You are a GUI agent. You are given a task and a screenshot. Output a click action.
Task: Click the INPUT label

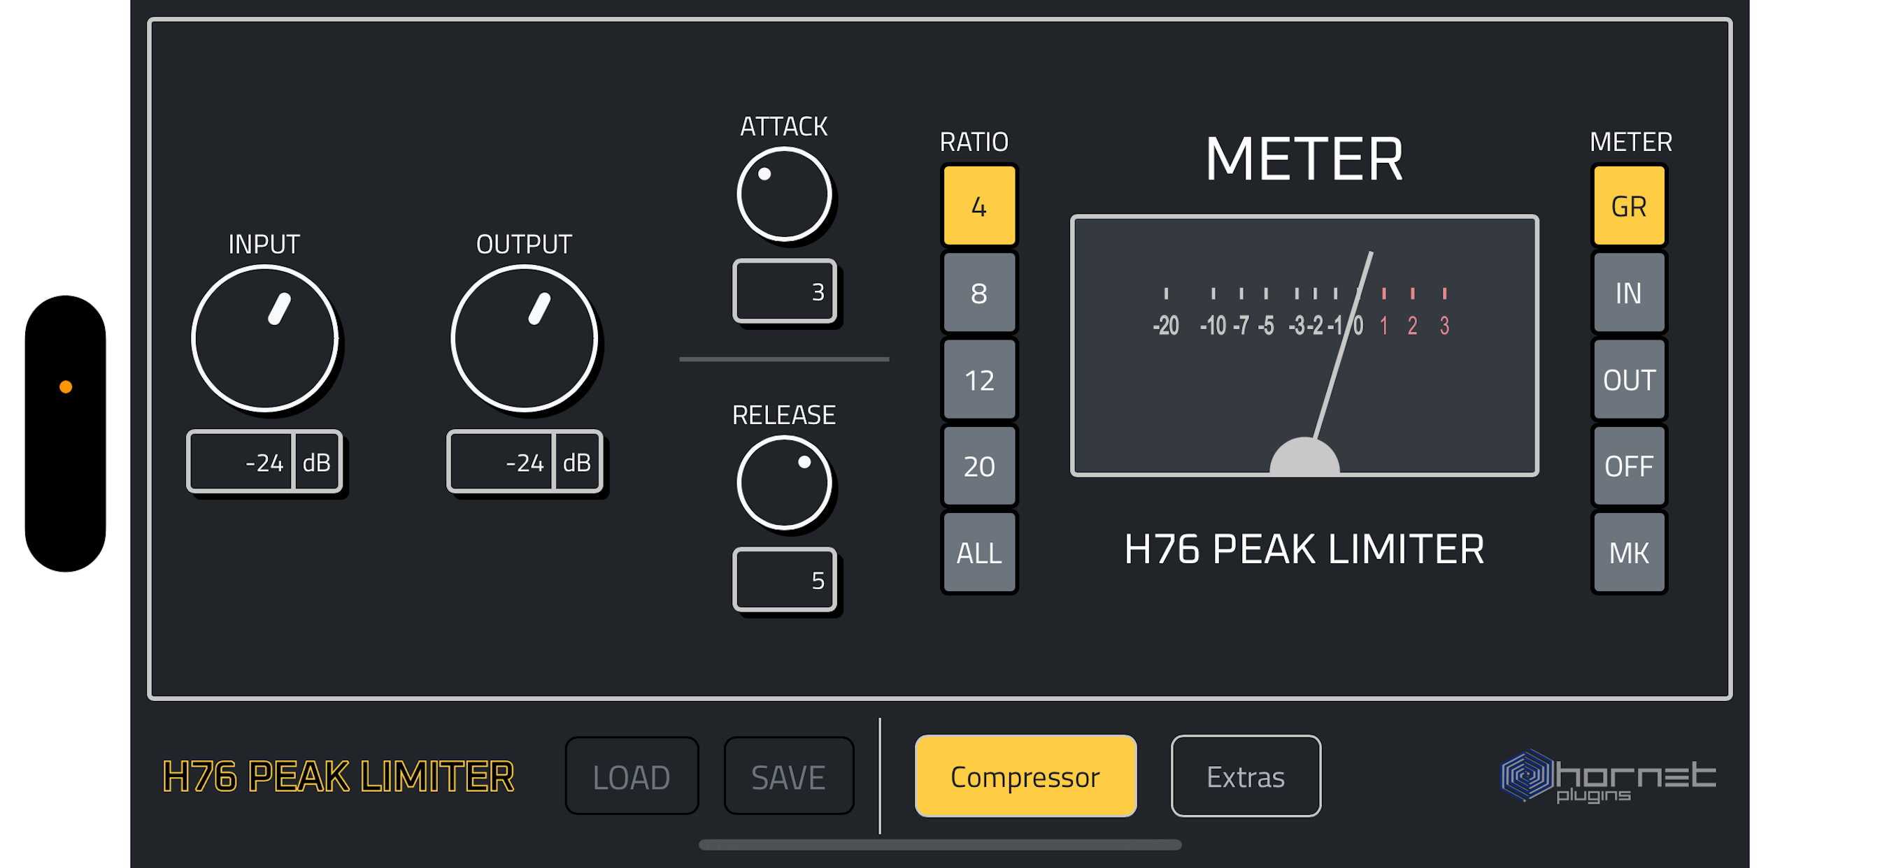[x=264, y=244]
